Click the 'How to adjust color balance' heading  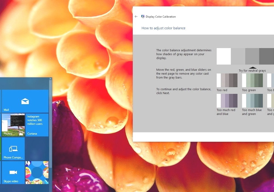[x=163, y=28]
